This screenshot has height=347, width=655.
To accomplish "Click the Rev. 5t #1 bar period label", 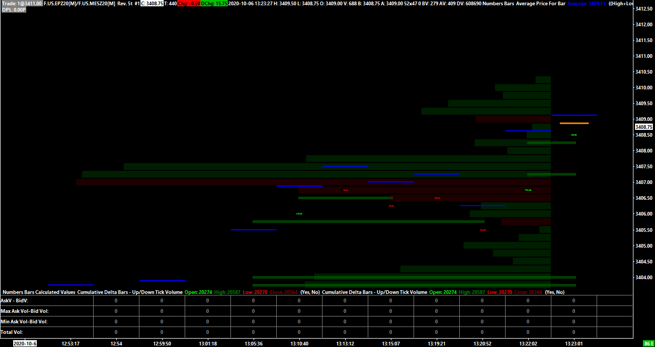I will (x=128, y=3).
